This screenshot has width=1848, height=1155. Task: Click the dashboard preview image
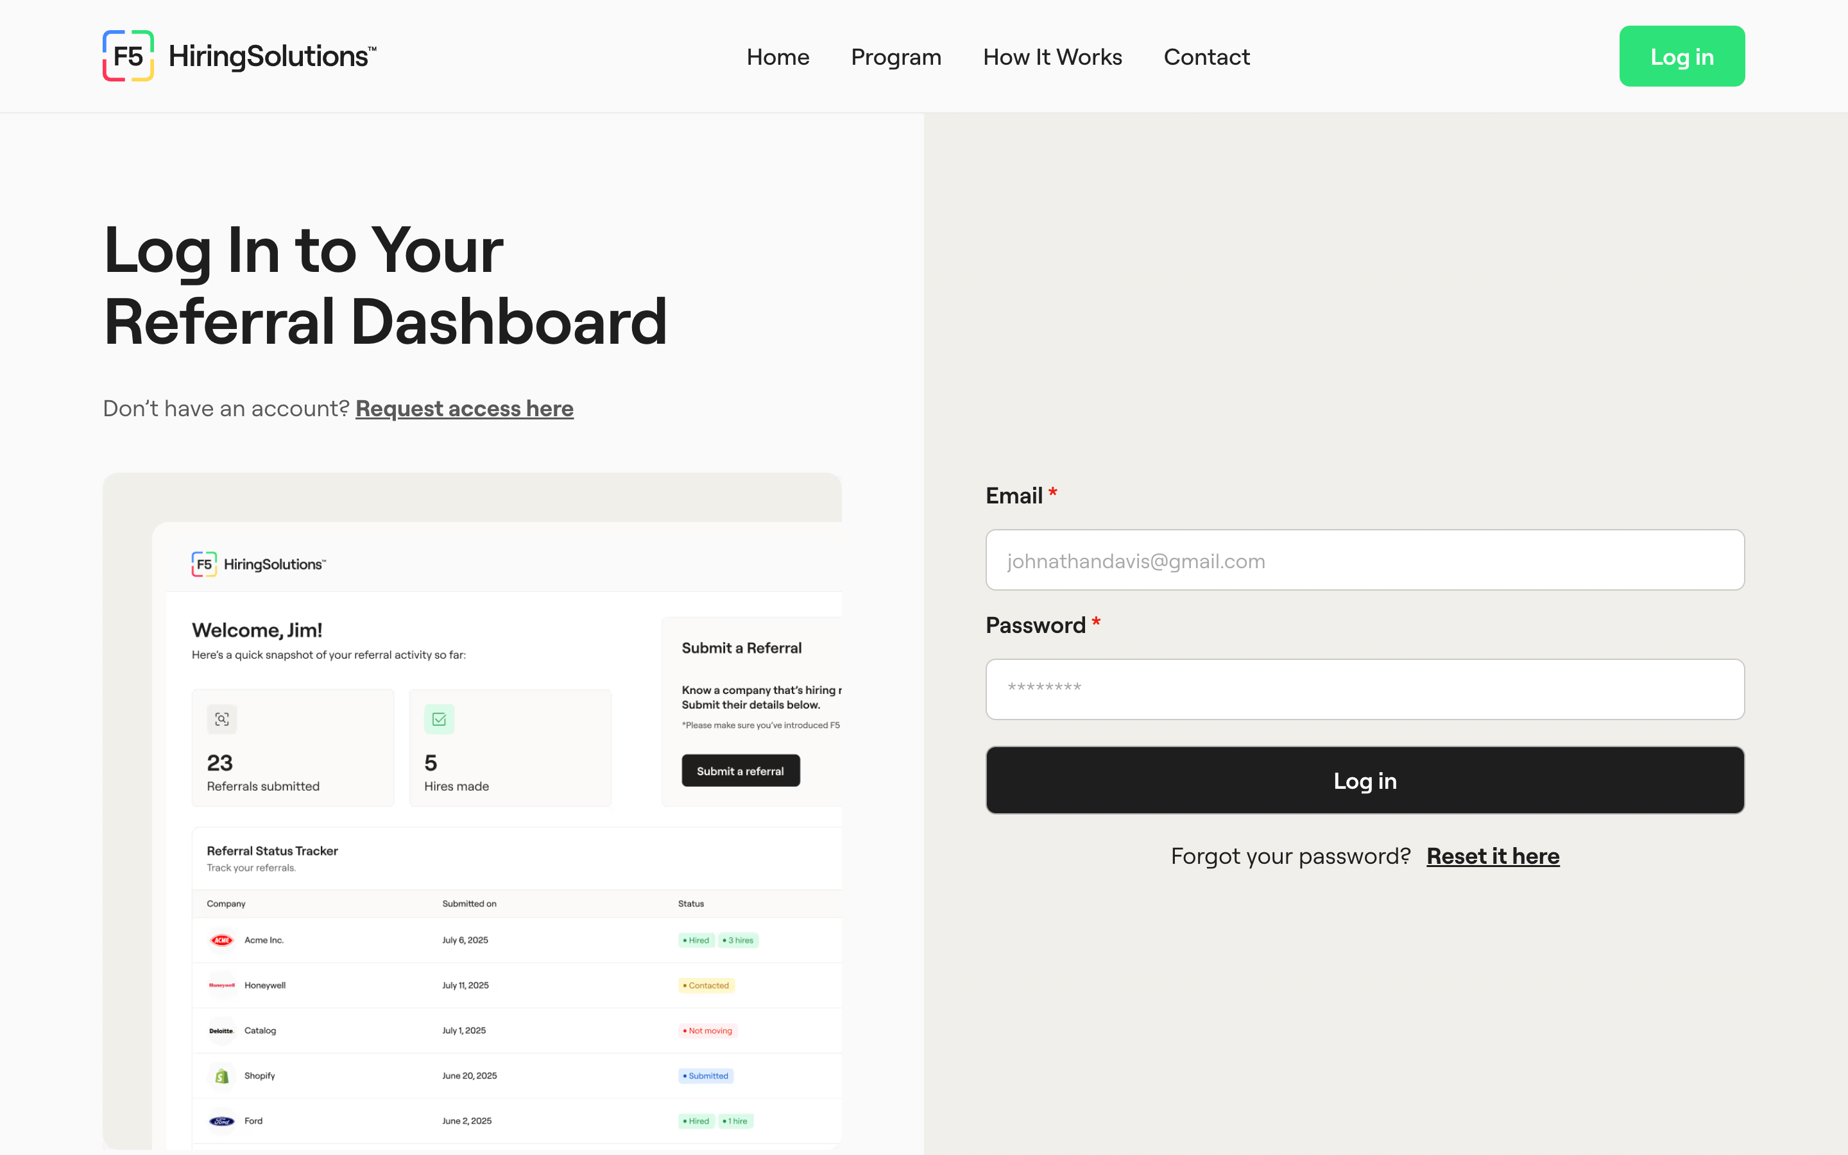472,811
